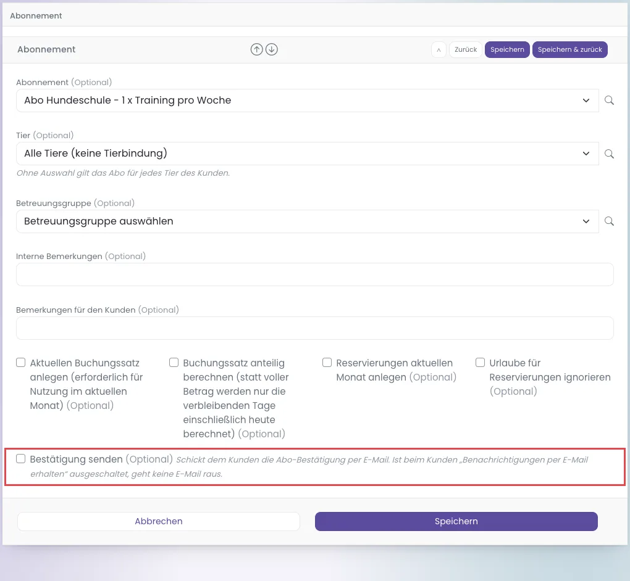Click the Abonnement title at the top
Image resolution: width=630 pixels, height=581 pixels.
click(x=36, y=15)
